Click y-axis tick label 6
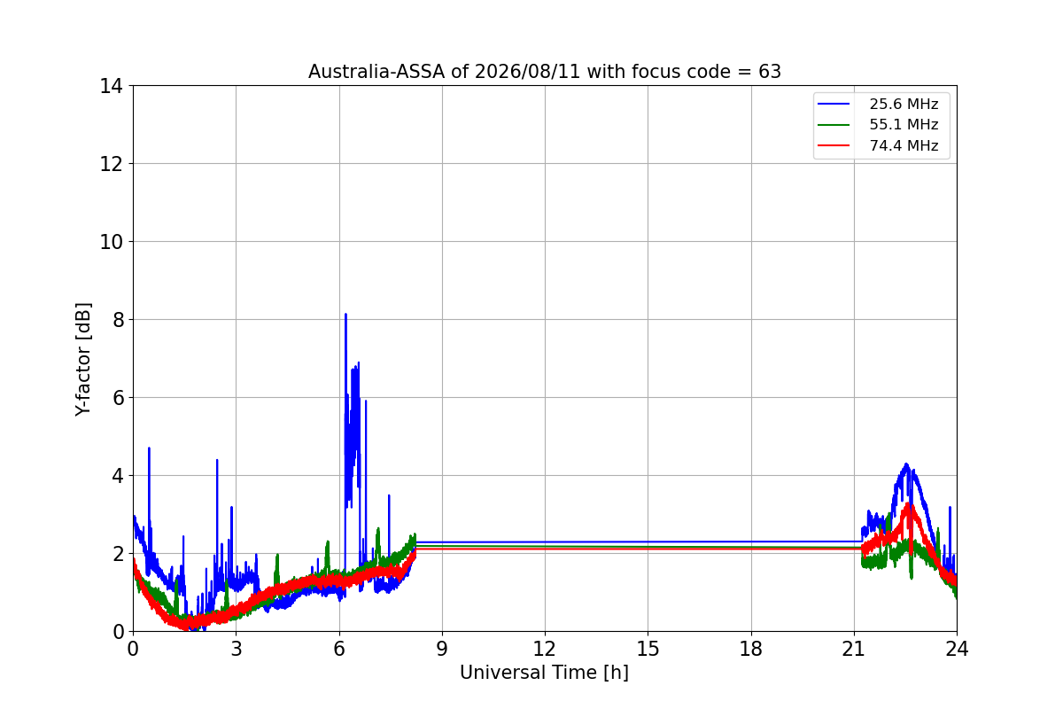1063x709 pixels. 117,398
